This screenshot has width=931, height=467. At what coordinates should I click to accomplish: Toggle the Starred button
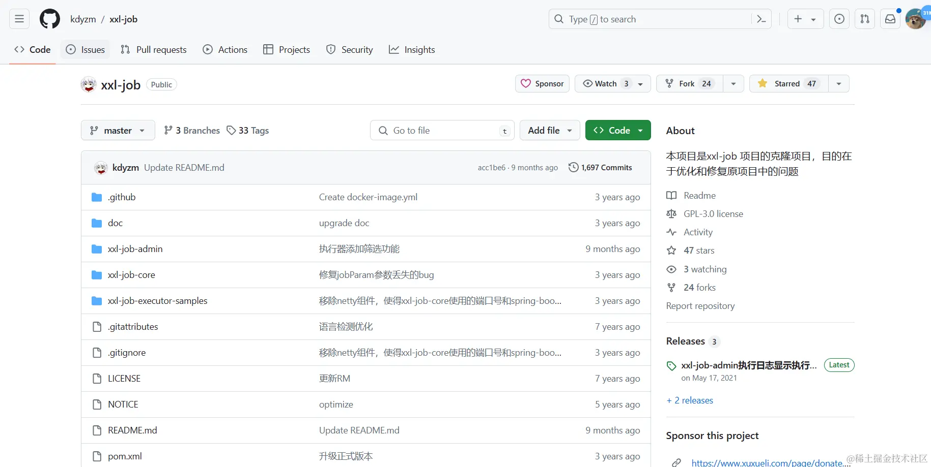click(789, 84)
